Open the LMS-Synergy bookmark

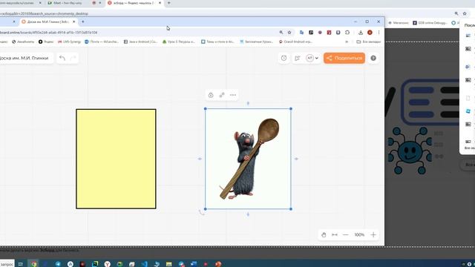pyautogui.click(x=69, y=42)
